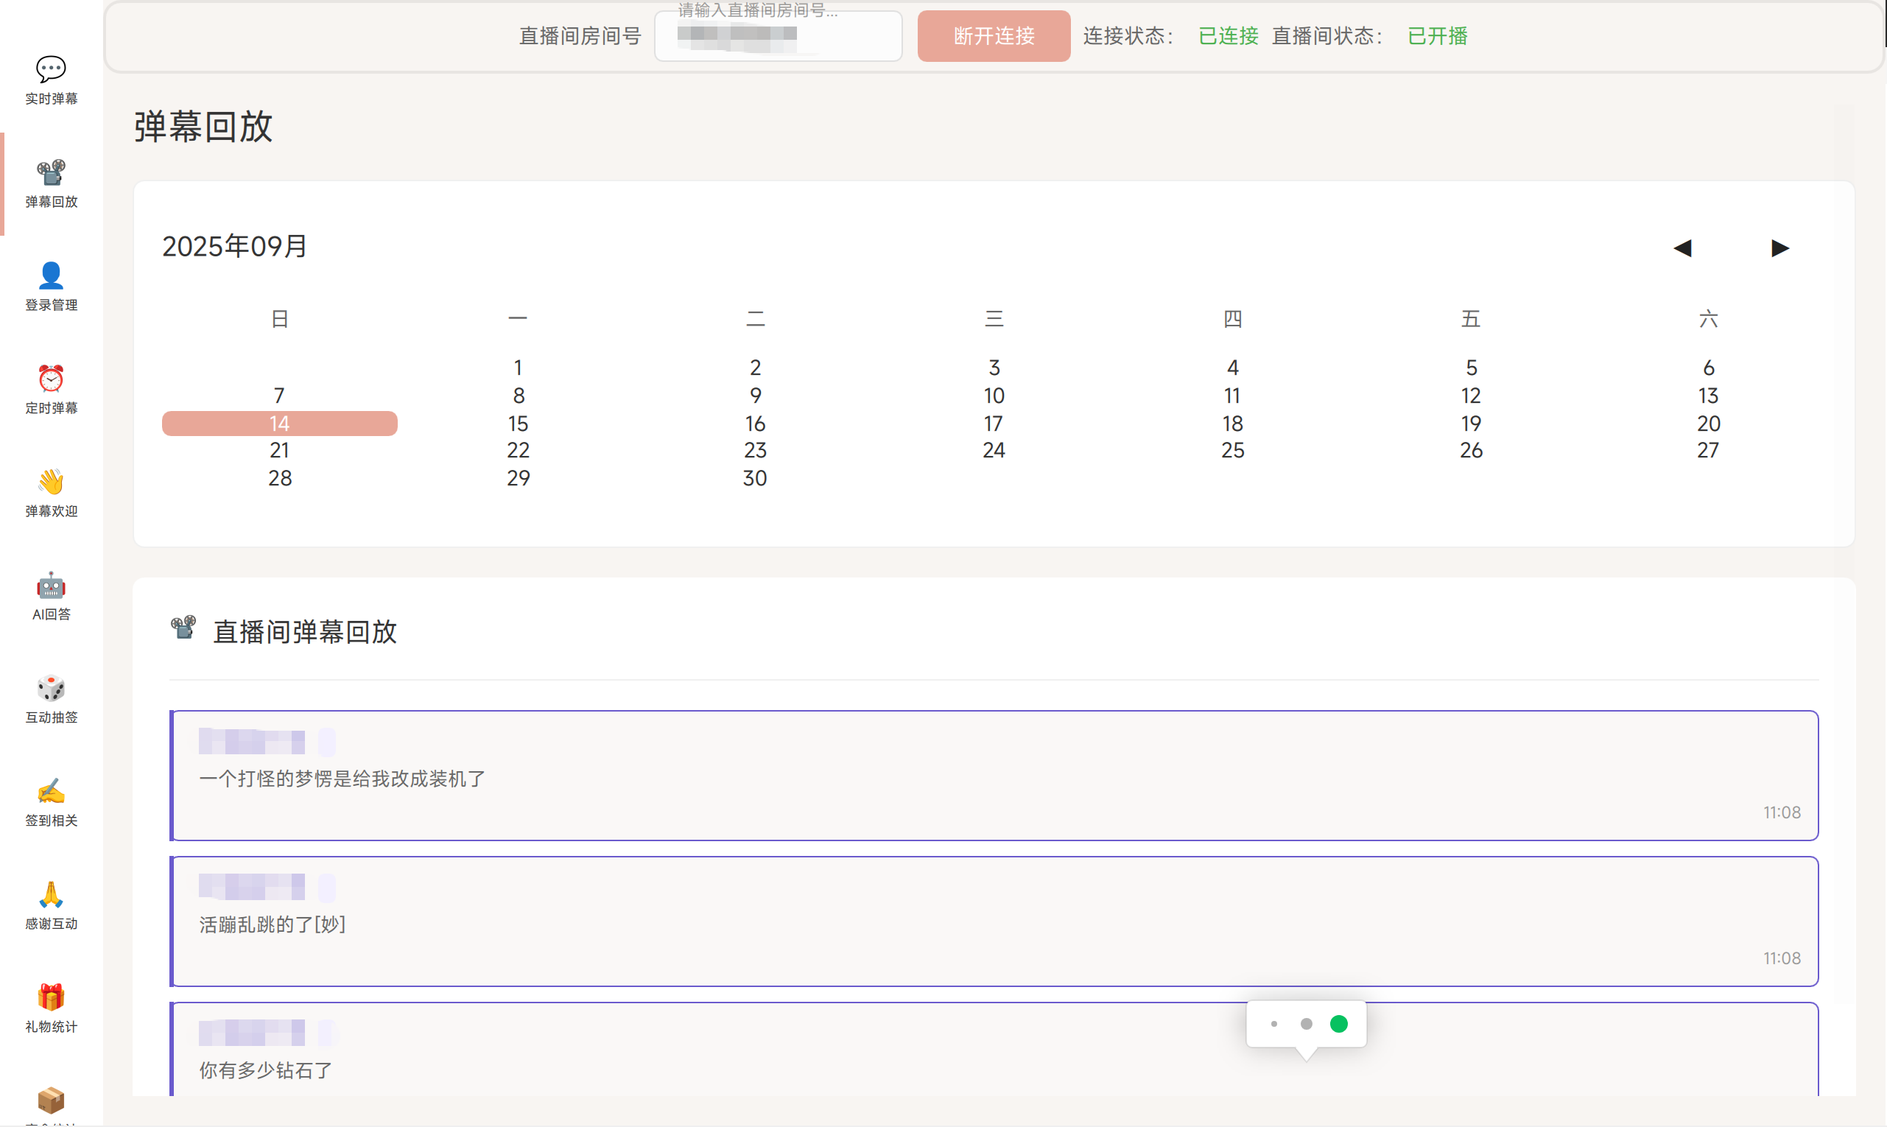
Task: Go to next month with right arrow
Action: [x=1779, y=248]
